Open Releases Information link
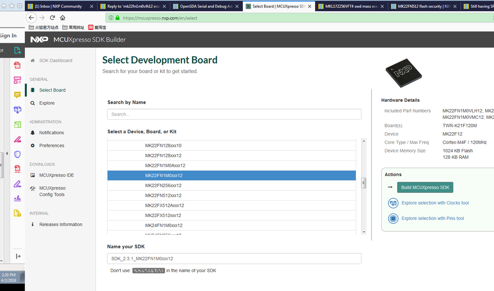Image resolution: width=494 pixels, height=291 pixels. pyautogui.click(x=61, y=224)
